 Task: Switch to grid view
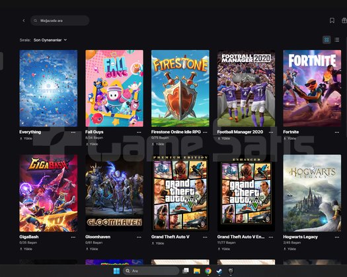(x=327, y=40)
